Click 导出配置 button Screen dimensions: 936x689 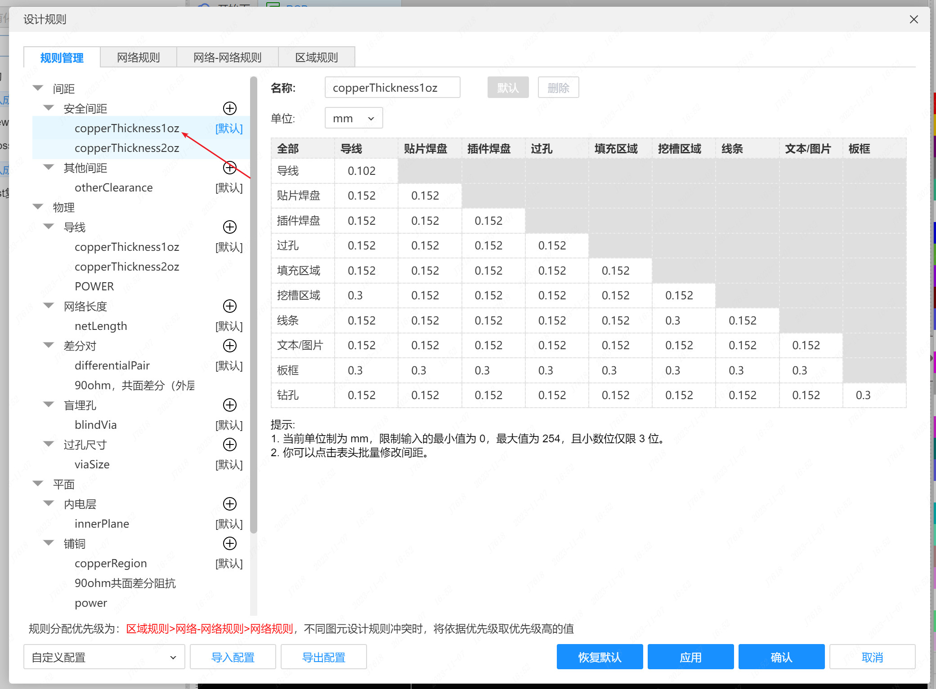[x=324, y=657]
